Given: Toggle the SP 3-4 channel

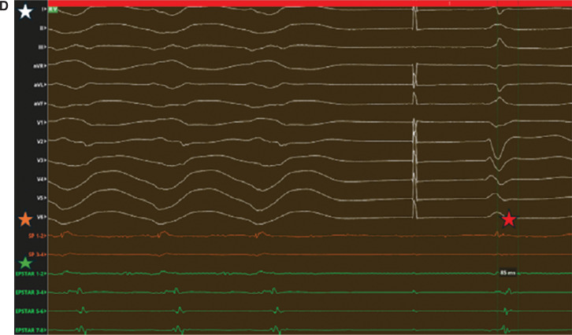Looking at the screenshot, I should [35, 254].
